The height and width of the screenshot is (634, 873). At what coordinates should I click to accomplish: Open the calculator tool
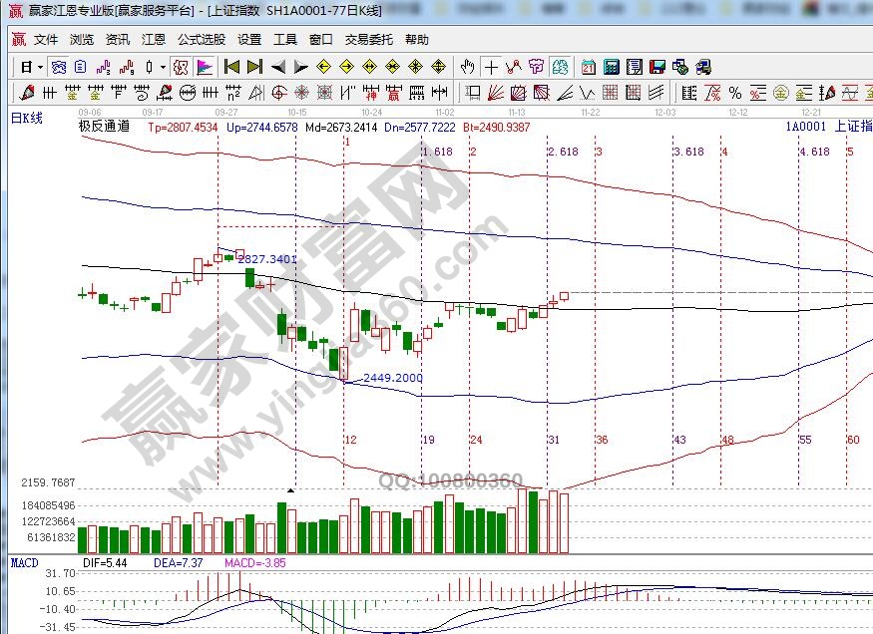tap(611, 67)
